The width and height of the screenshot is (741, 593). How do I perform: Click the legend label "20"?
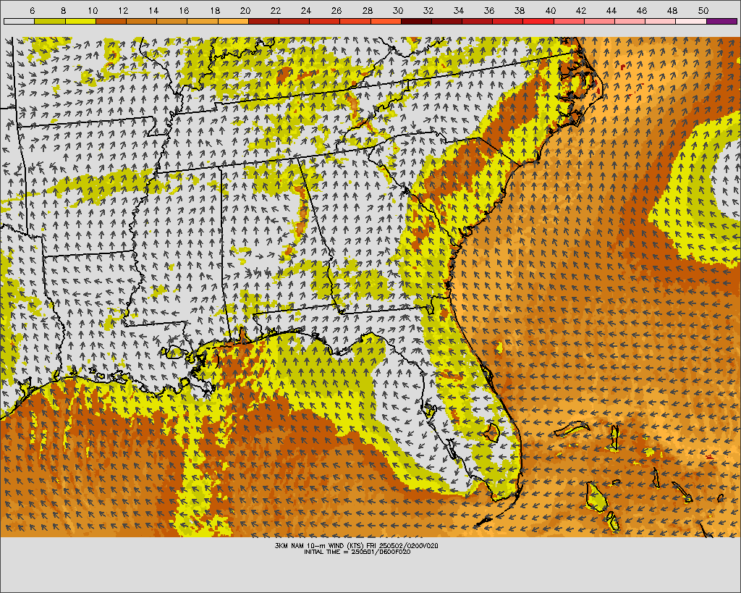[245, 10]
